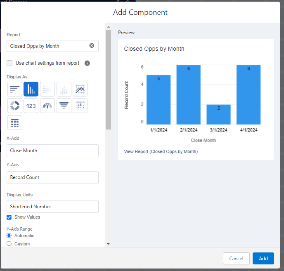
Task: Click the scrollbar down arrow in settings panel
Action: coord(108,244)
